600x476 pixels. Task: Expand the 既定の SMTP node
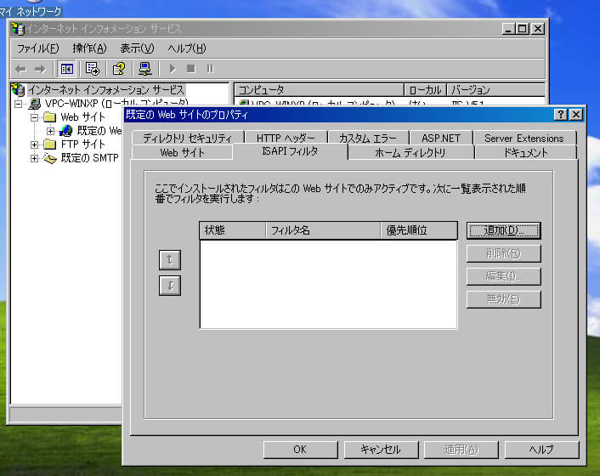(36, 158)
